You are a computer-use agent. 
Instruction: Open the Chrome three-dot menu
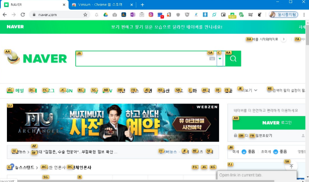point(304,15)
